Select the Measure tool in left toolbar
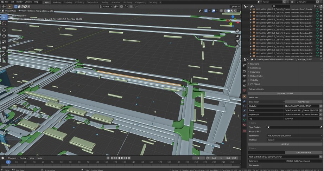Screen dimensions: 324x171 pyautogui.click(x=4, y=61)
